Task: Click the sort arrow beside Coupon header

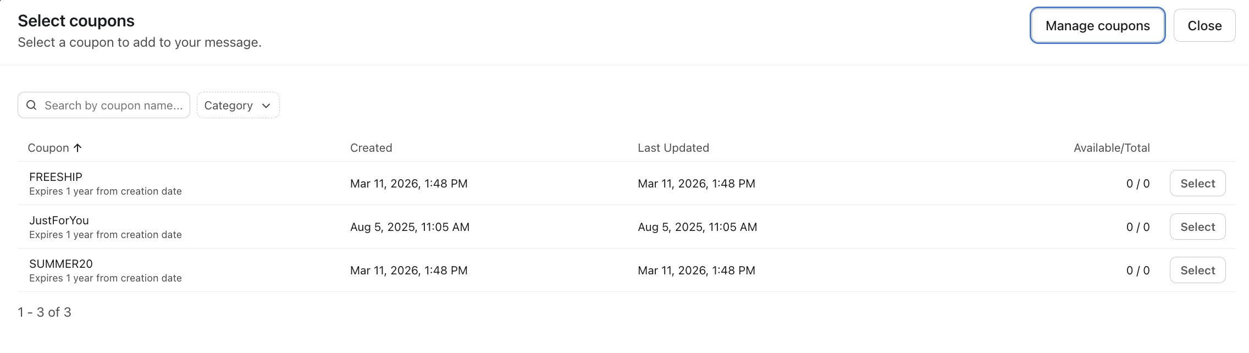Action: coord(78,148)
